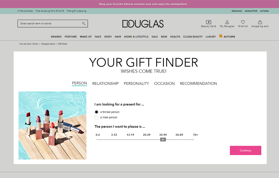Open the Beauty Card icon
This screenshot has width=279, height=178.
[x=209, y=22]
